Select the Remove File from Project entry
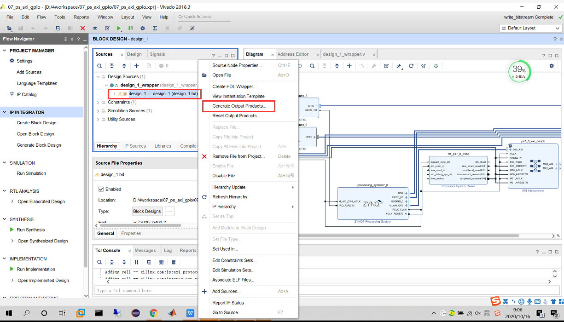This screenshot has height=322, width=564. coord(238,156)
